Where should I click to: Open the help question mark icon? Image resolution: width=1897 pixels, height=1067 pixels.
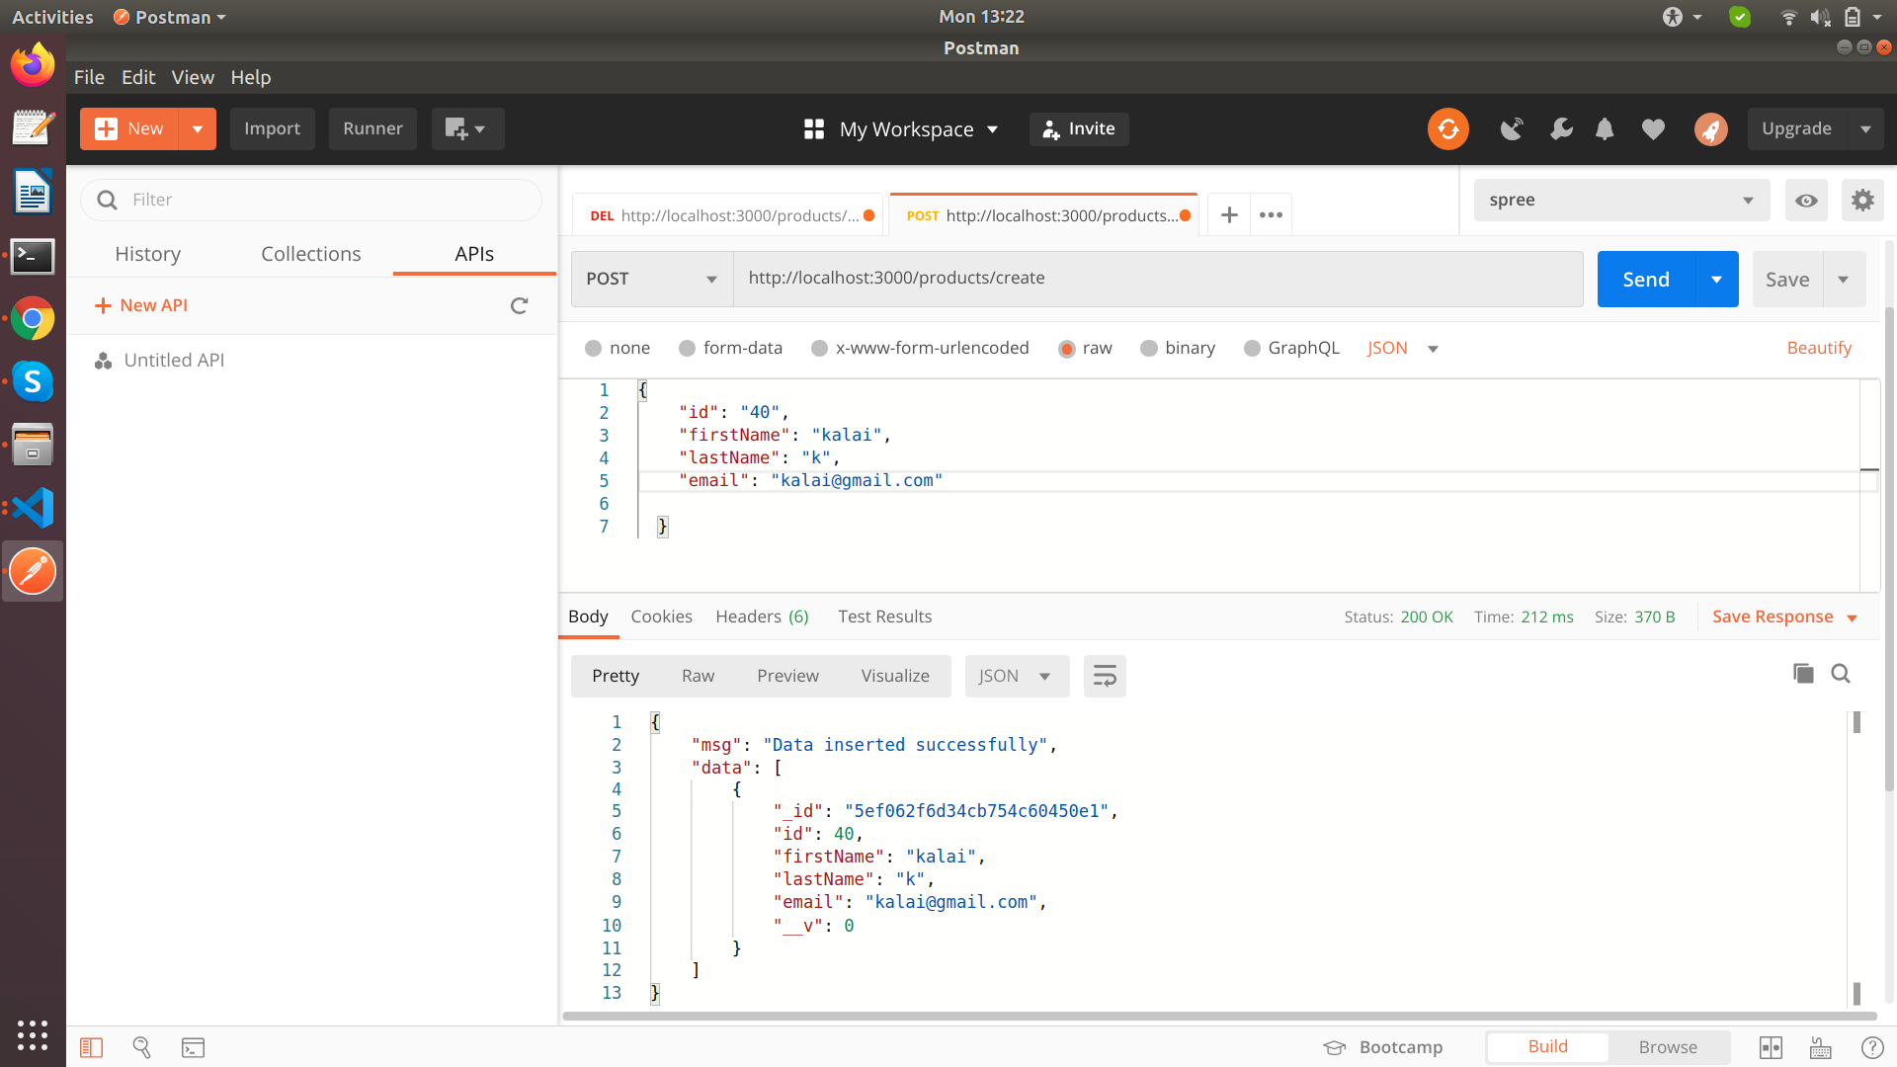tap(1871, 1048)
